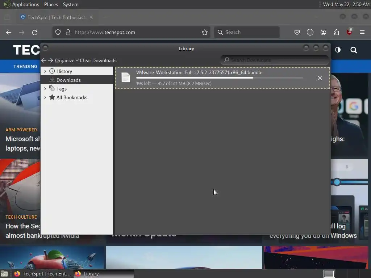Go back in the Library window
Viewport: 371px width, 278px height.
click(x=43, y=60)
